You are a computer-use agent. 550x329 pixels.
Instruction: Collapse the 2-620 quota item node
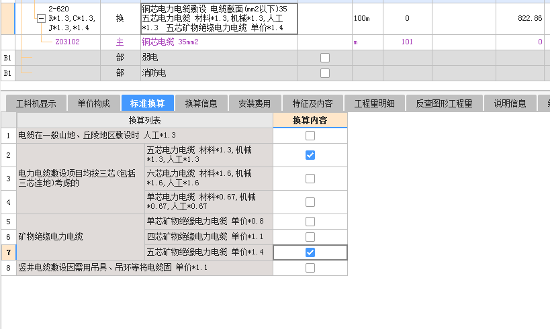point(41,19)
